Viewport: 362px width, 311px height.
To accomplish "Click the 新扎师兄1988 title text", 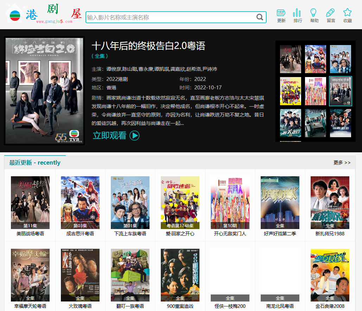I will pyautogui.click(x=330, y=234).
